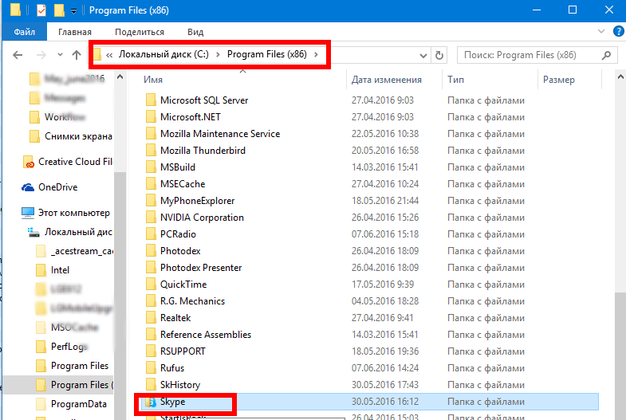The height and width of the screenshot is (420, 626).
Task: Navigate back with the left arrow
Action: [18, 55]
